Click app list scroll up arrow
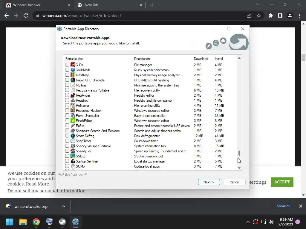This screenshot has width=306, height=229. pyautogui.click(x=239, y=58)
